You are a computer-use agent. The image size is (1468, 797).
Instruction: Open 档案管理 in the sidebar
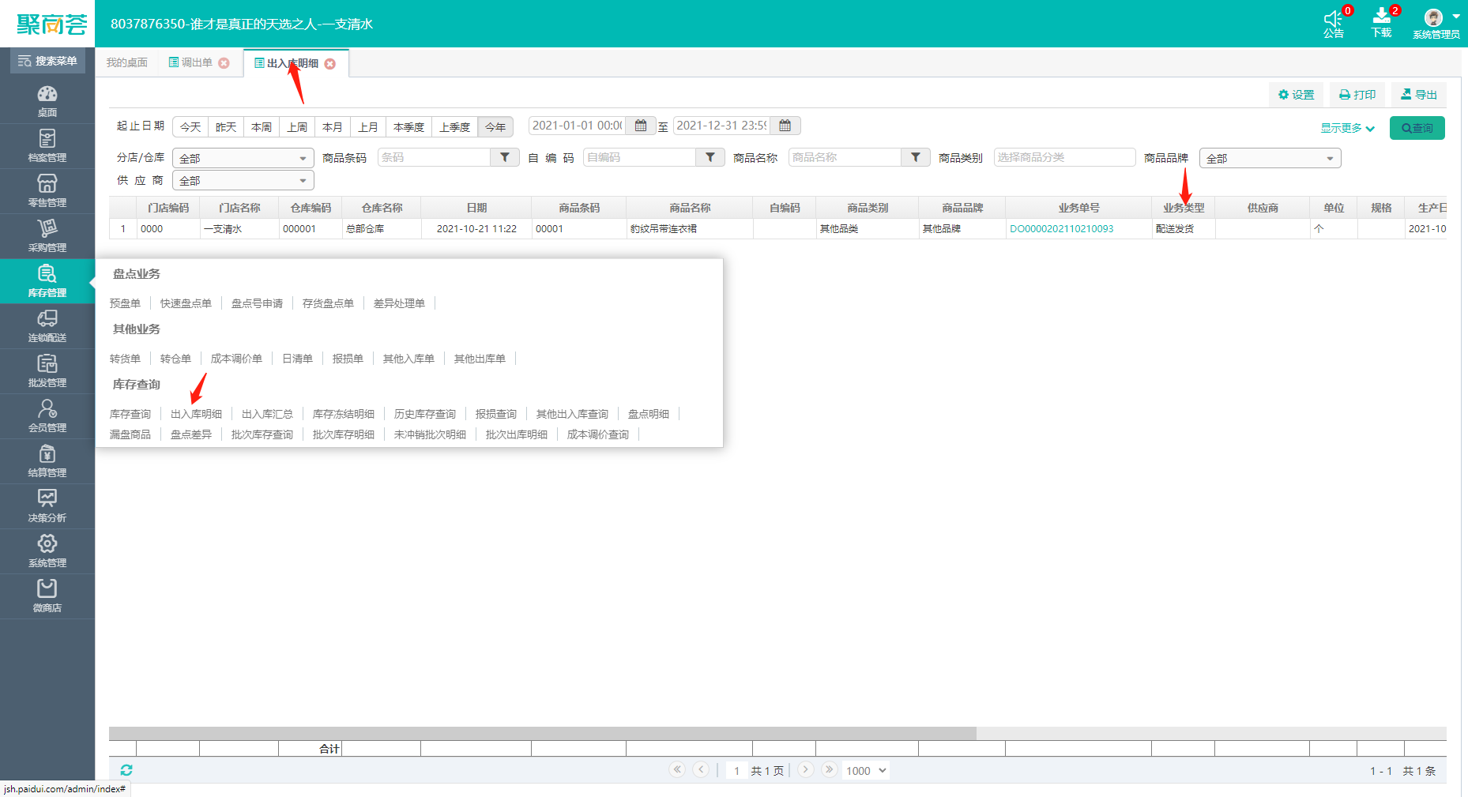(x=47, y=145)
